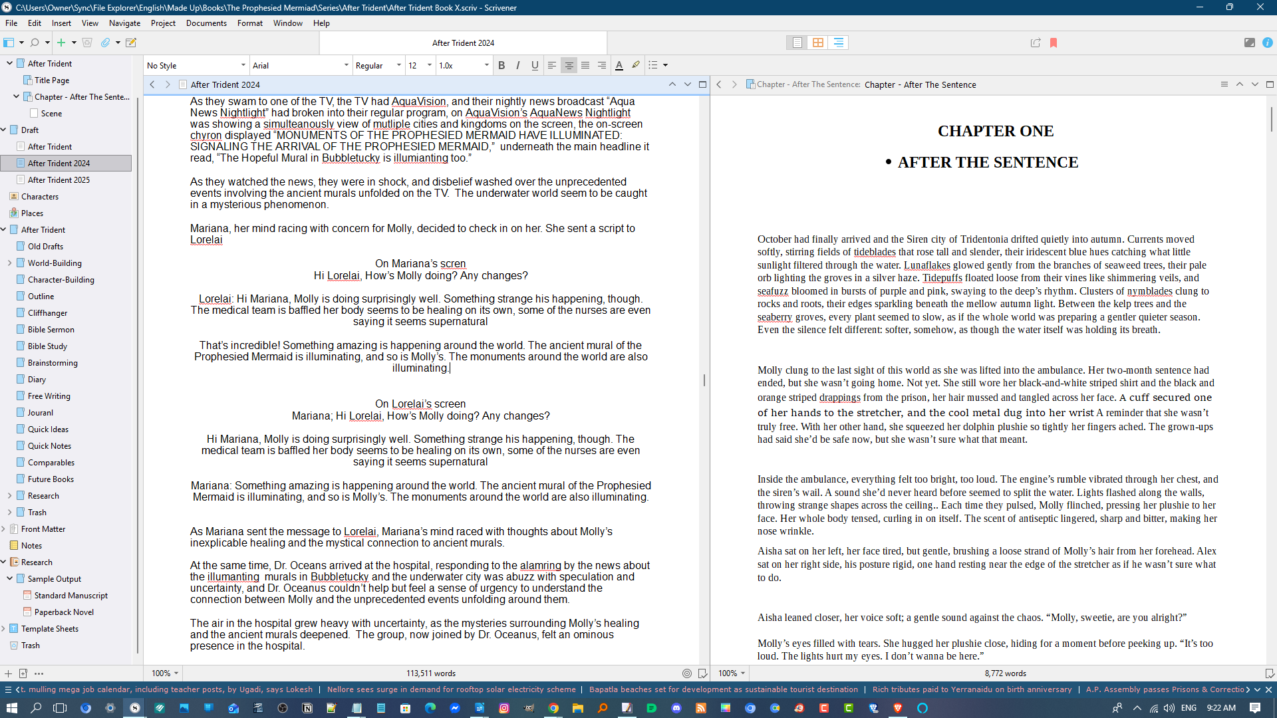The width and height of the screenshot is (1277, 718).
Task: Toggle italic formatting
Action: 518,65
